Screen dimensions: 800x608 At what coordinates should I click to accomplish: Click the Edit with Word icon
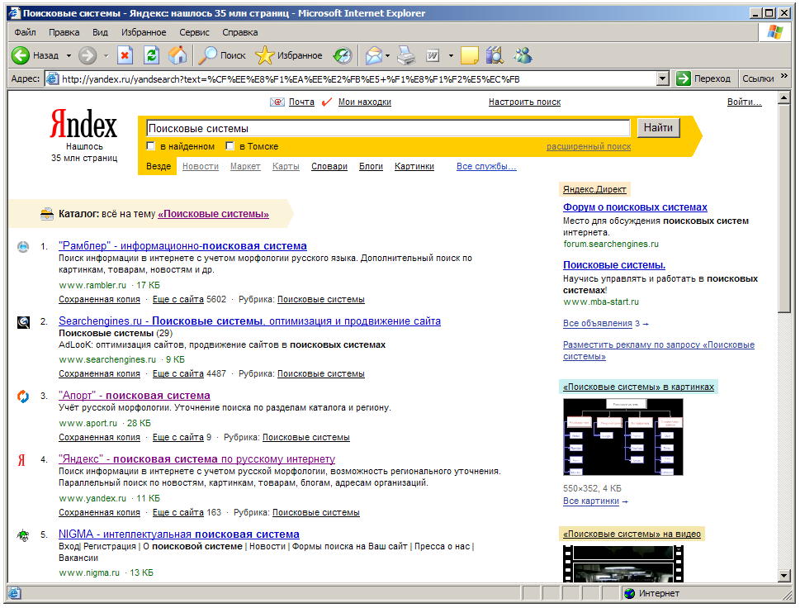[433, 55]
